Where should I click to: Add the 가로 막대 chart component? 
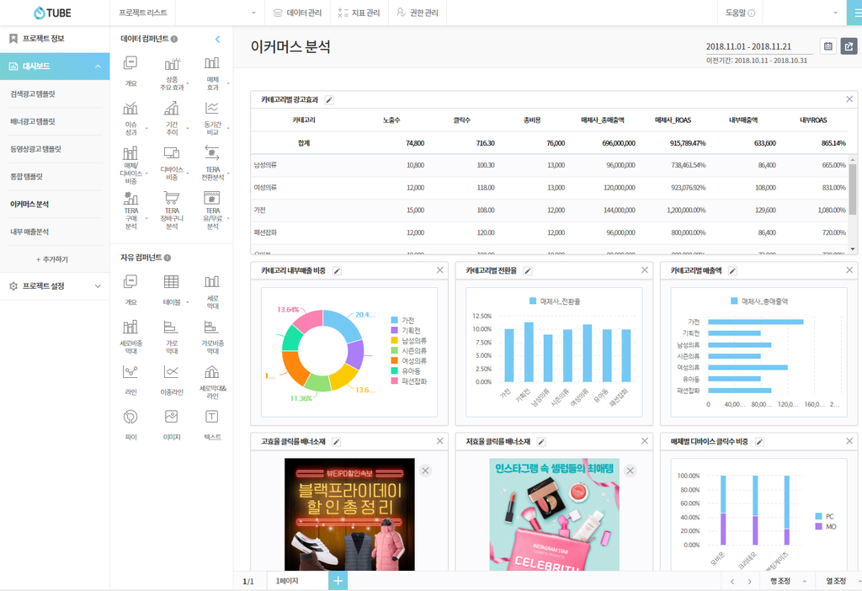point(172,337)
